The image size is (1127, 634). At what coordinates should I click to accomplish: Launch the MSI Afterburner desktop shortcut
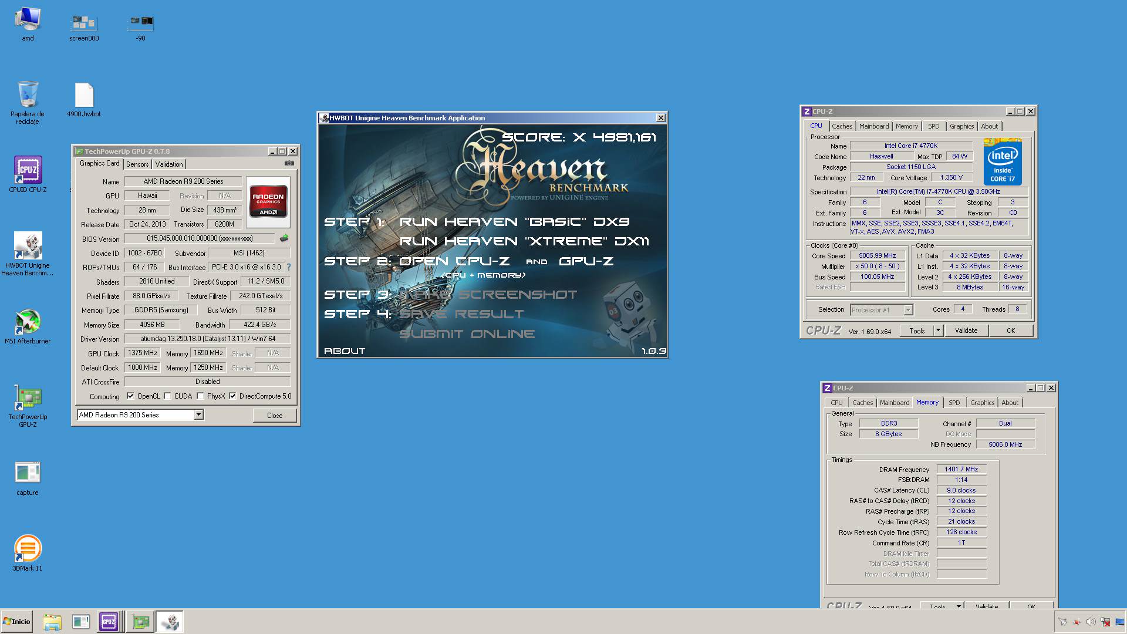(x=28, y=326)
